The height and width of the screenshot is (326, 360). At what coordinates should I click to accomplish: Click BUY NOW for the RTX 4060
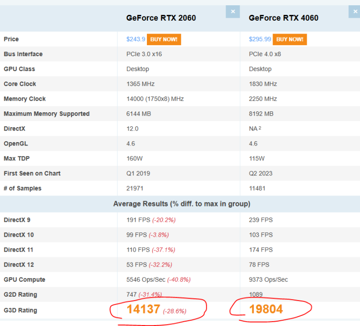290,39
